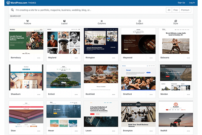The height and width of the screenshot is (135, 202).
Task: Click the Stratford theme name
Action: (x=127, y=94)
